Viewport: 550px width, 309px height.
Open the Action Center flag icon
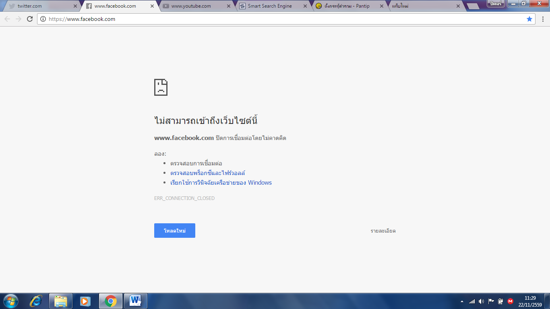pyautogui.click(x=491, y=301)
